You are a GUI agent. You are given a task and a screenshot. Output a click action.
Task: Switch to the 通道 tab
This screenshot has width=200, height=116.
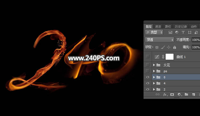tap(158, 27)
